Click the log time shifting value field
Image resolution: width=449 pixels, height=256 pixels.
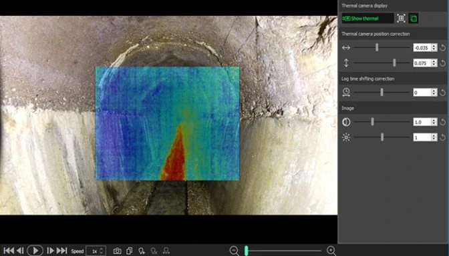pyautogui.click(x=422, y=92)
